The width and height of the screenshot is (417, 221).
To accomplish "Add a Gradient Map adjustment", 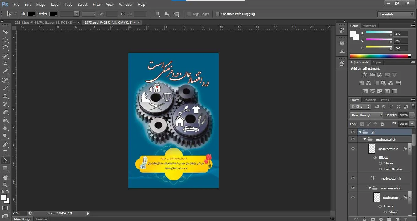I will click(394, 91).
